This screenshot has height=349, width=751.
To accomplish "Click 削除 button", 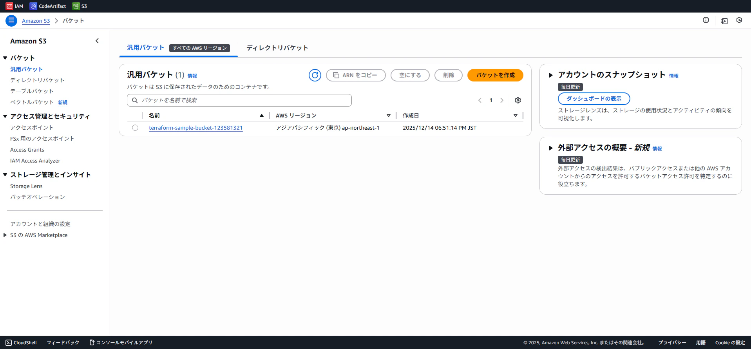I will coord(449,75).
